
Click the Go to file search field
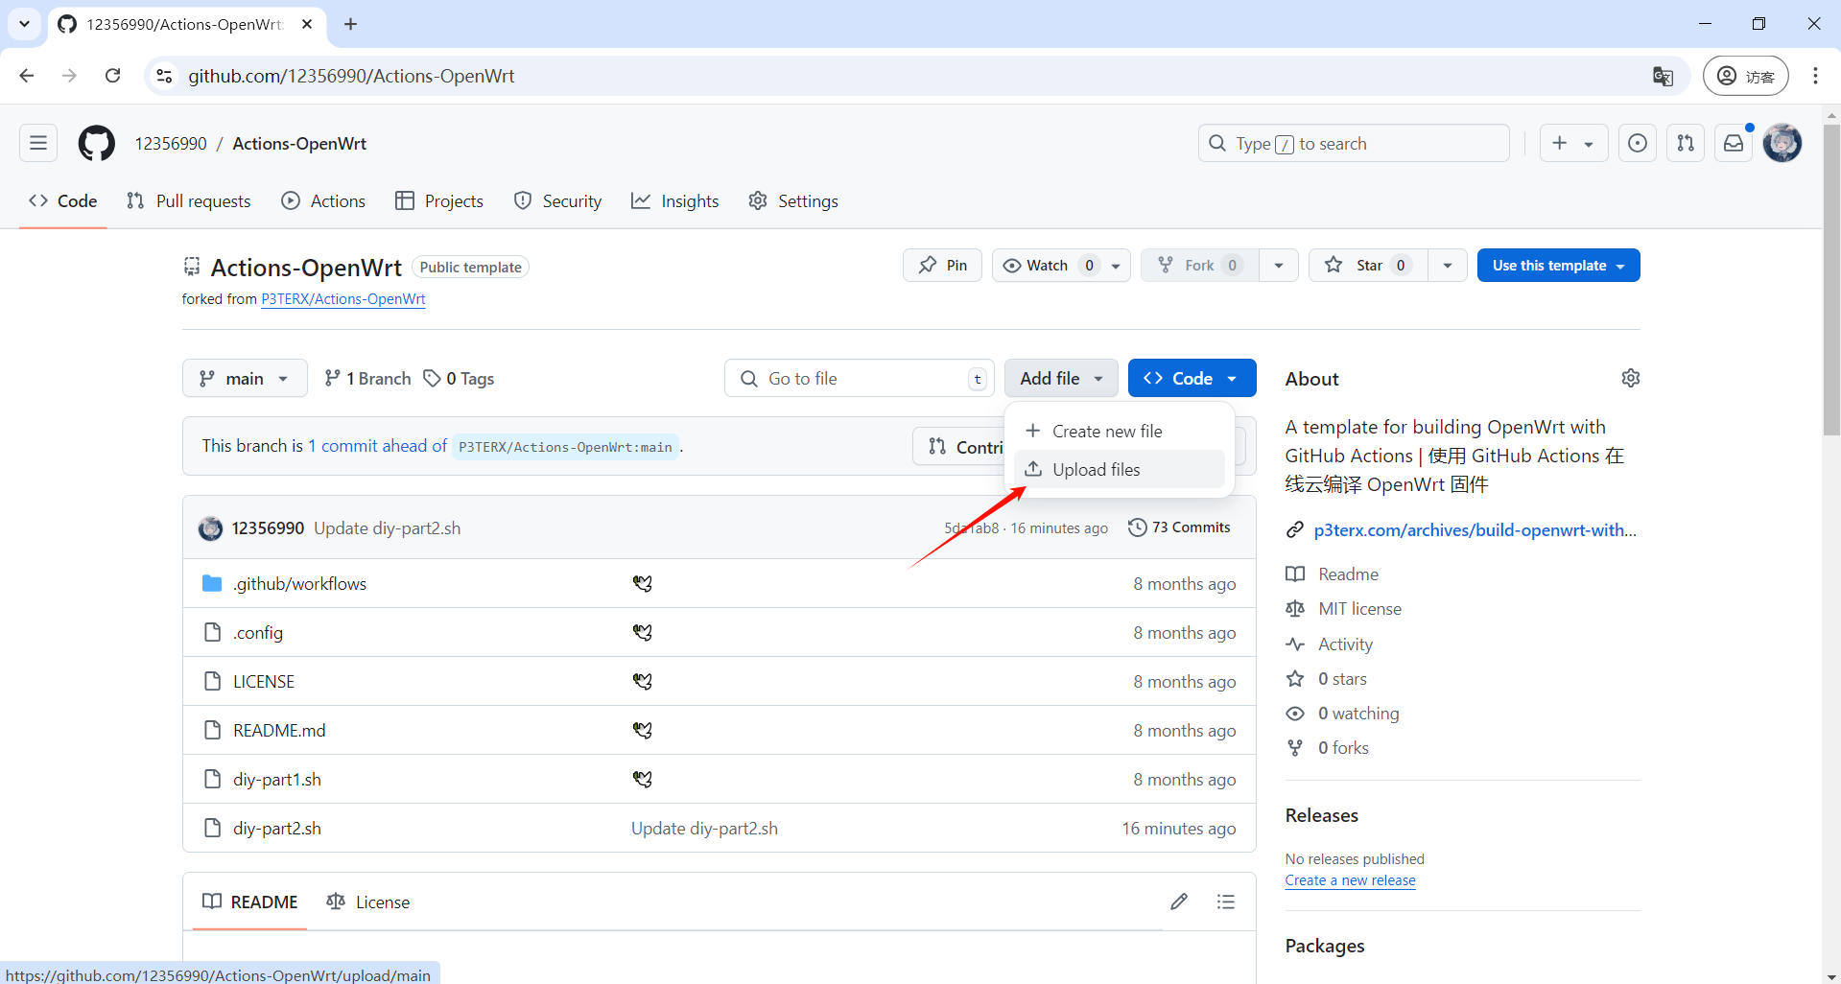(x=859, y=379)
